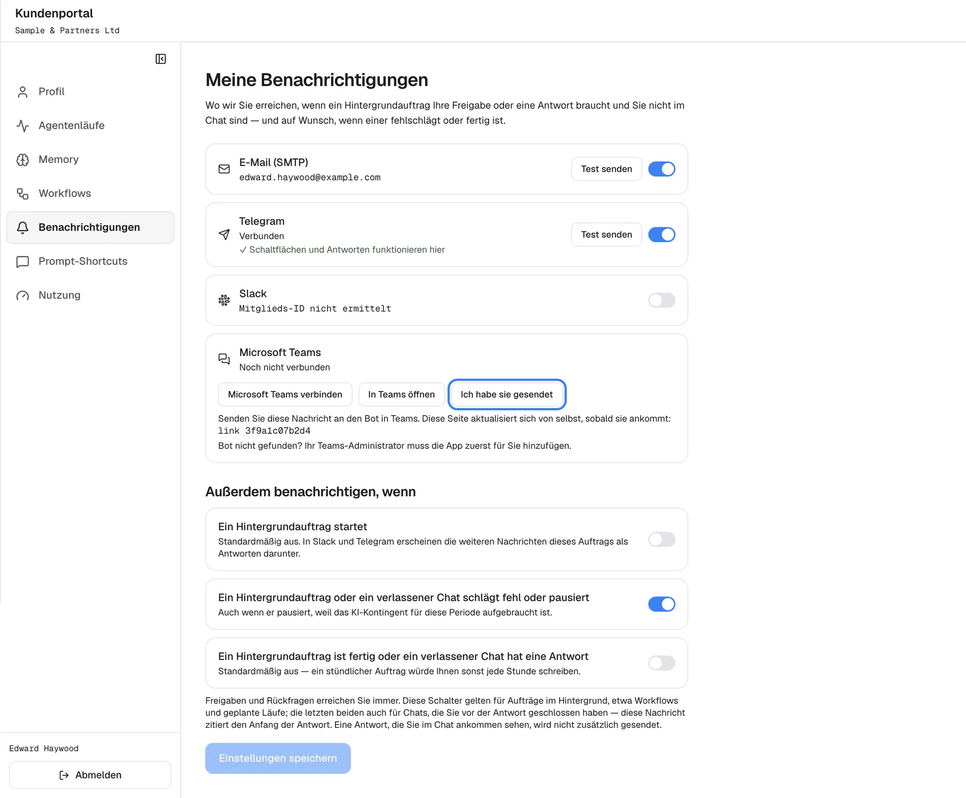Click the Nutzung gauge icon
Image resolution: width=966 pixels, height=798 pixels.
click(x=23, y=295)
